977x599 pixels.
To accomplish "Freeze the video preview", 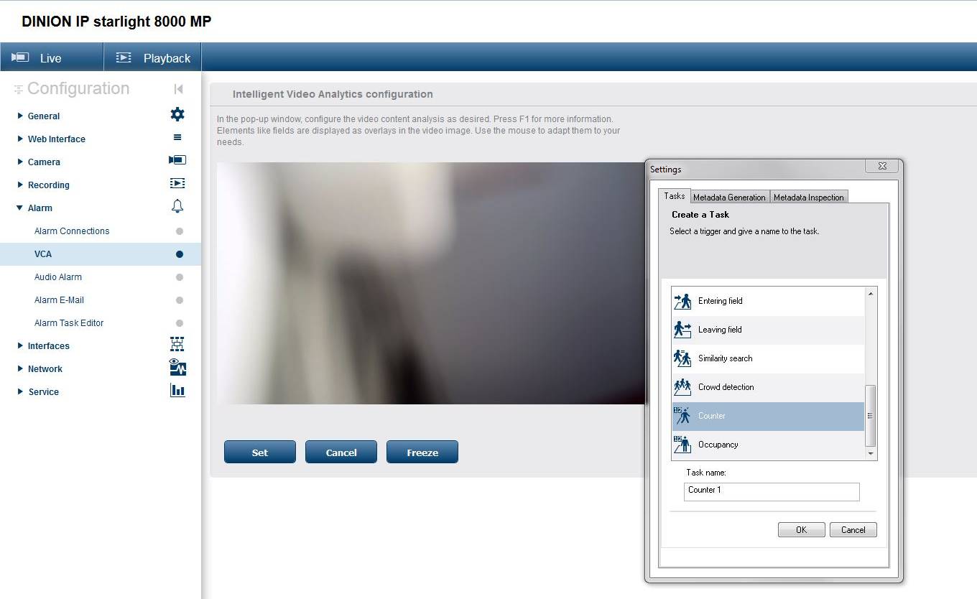I will click(422, 452).
